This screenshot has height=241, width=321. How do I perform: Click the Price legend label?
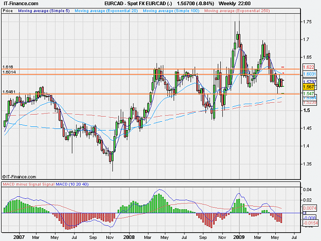point(8,11)
